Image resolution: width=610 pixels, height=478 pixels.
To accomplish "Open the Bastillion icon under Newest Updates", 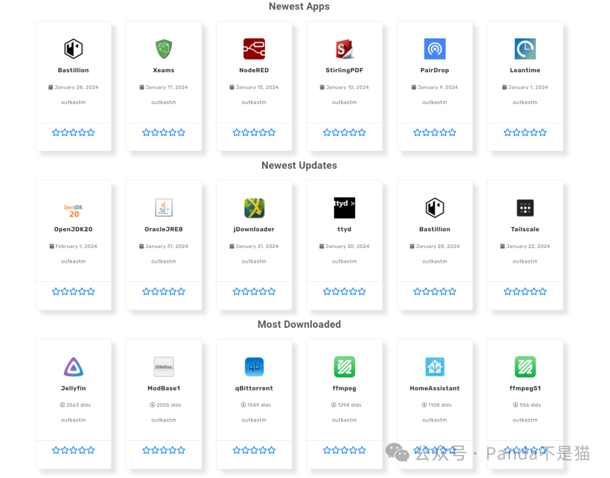I will (x=434, y=207).
